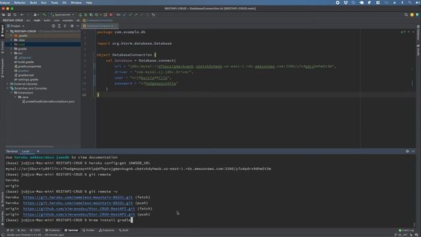
Task: Click the Build project hammer icon
Action: [44, 14]
